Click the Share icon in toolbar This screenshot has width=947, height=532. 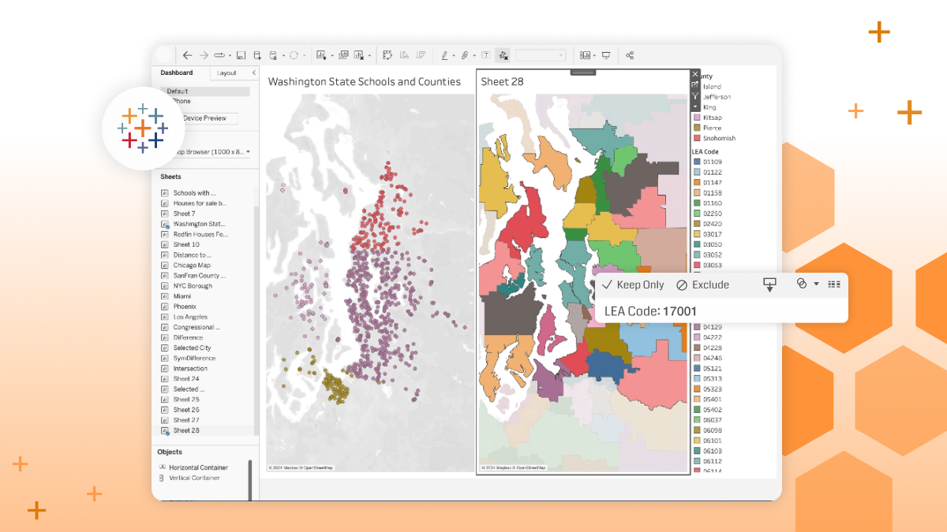[630, 55]
